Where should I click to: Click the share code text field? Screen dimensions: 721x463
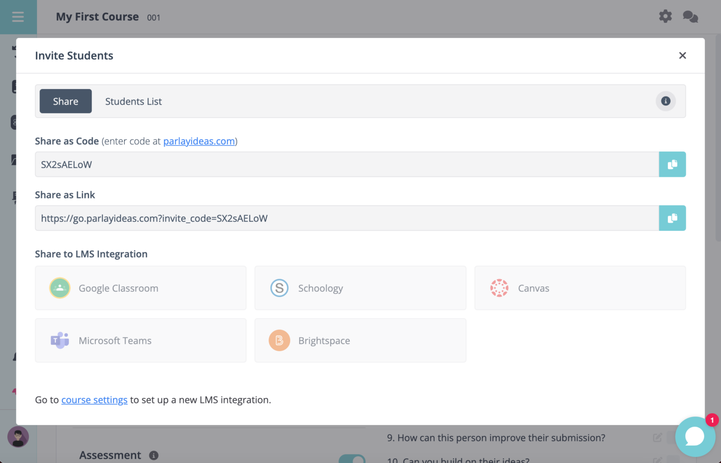tap(346, 165)
